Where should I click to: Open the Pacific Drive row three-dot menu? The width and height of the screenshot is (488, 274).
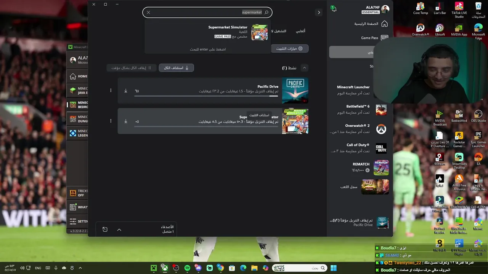click(x=111, y=91)
